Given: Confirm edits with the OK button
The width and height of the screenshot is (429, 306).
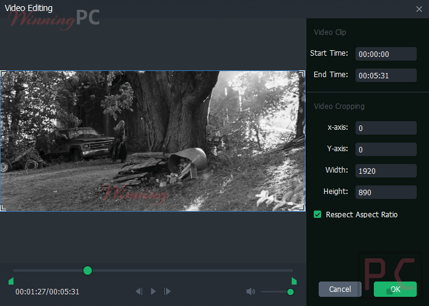Looking at the screenshot, I should [395, 289].
